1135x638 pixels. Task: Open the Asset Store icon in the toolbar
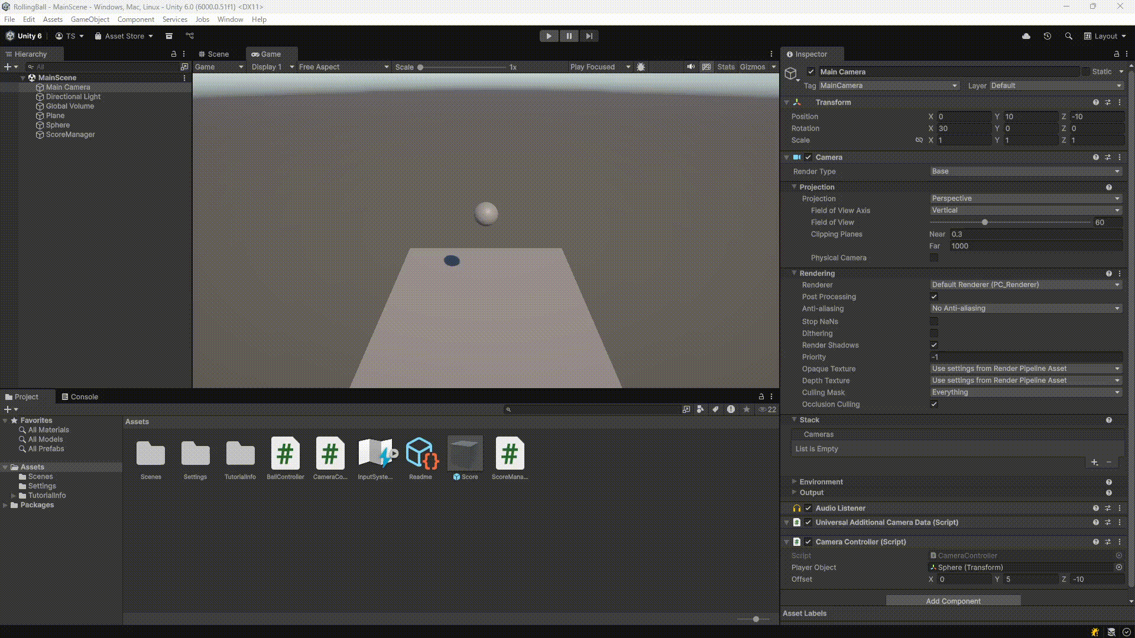point(98,36)
